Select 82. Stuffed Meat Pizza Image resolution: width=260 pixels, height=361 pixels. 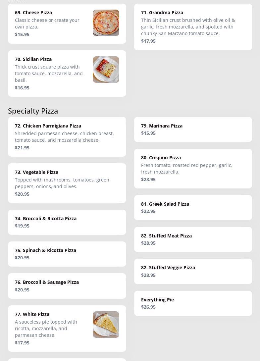point(193,239)
